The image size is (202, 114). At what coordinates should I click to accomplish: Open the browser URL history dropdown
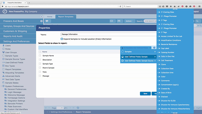(x=118, y=6)
